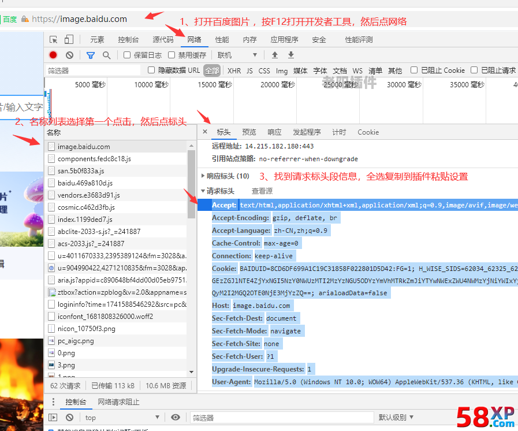The width and height of the screenshot is (518, 431).
Task: Select iconfont_1681808326000.woff2 request row
Action: click(x=115, y=317)
